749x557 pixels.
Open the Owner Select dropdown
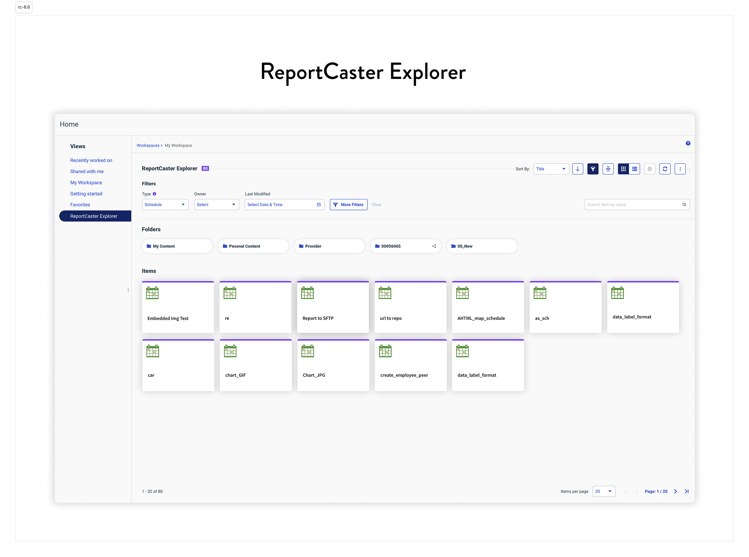[216, 205]
